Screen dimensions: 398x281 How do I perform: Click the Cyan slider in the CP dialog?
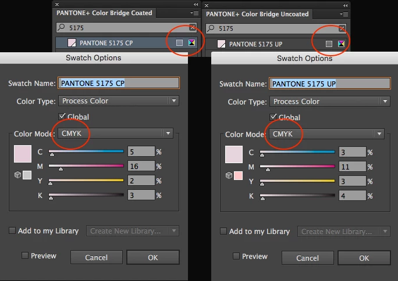86,152
